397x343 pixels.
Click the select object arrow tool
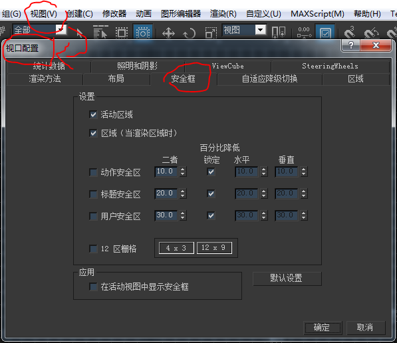(80, 33)
